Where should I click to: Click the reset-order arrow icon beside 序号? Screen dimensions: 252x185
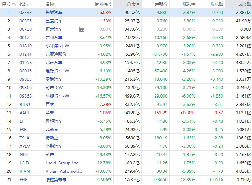click(14, 4)
